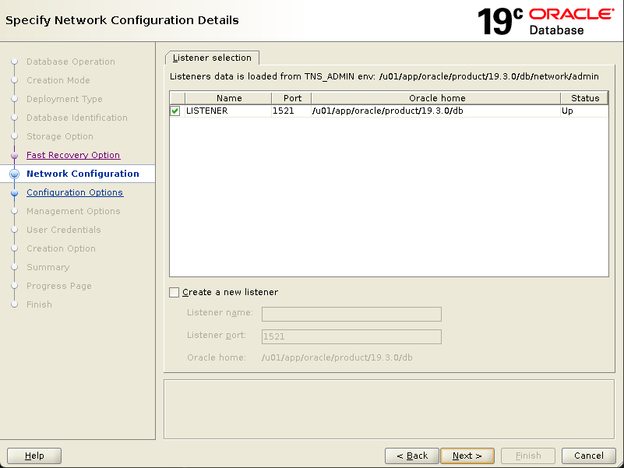Open the Fast Recovery Option step
Viewport: 624px width, 468px height.
pyautogui.click(x=73, y=155)
